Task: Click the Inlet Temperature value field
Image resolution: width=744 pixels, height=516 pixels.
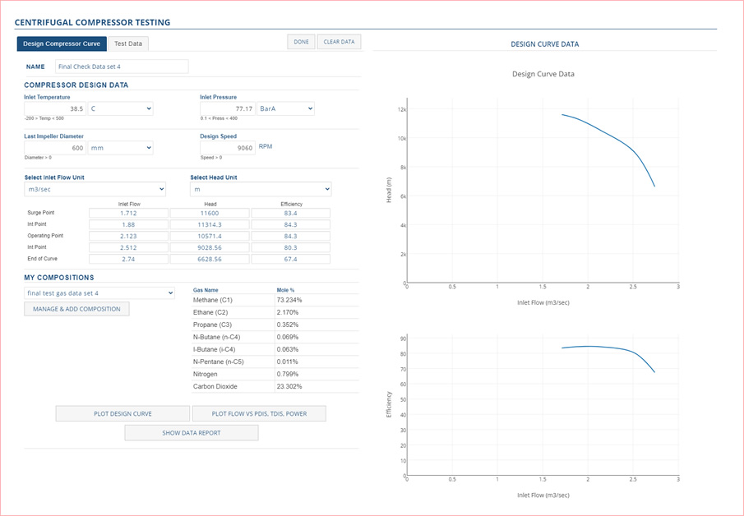Action: point(55,108)
